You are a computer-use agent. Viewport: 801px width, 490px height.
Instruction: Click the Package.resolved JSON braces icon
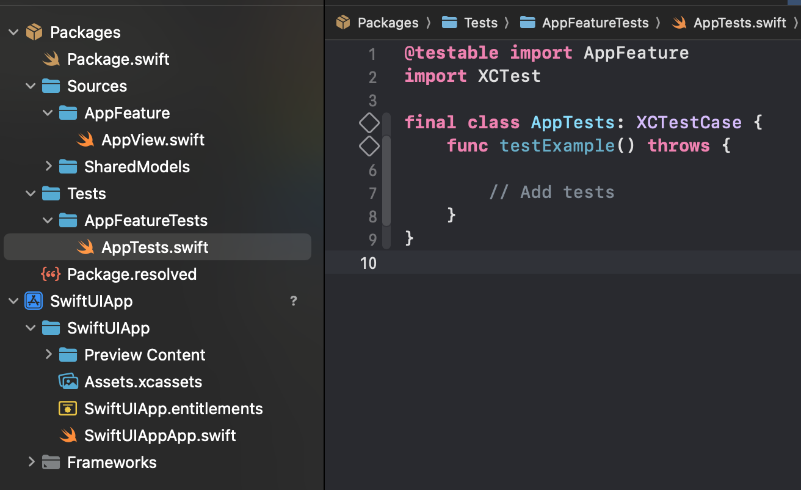pos(51,274)
